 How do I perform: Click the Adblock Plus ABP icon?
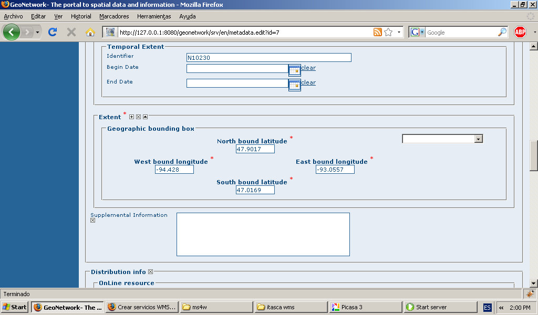click(x=520, y=33)
